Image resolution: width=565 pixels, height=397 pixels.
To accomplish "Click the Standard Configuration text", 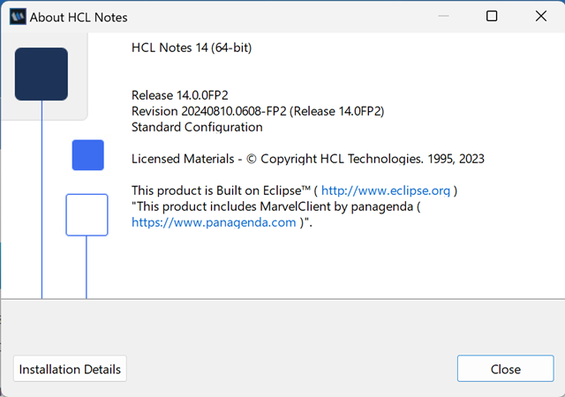I will (197, 127).
